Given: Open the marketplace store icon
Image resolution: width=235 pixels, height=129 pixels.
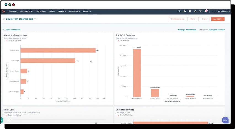Looking at the screenshot, I should [190, 11].
